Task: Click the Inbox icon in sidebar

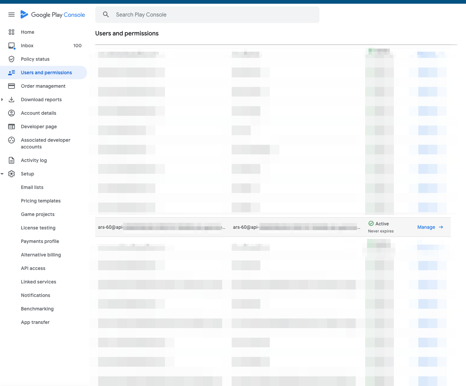Action: (11, 46)
